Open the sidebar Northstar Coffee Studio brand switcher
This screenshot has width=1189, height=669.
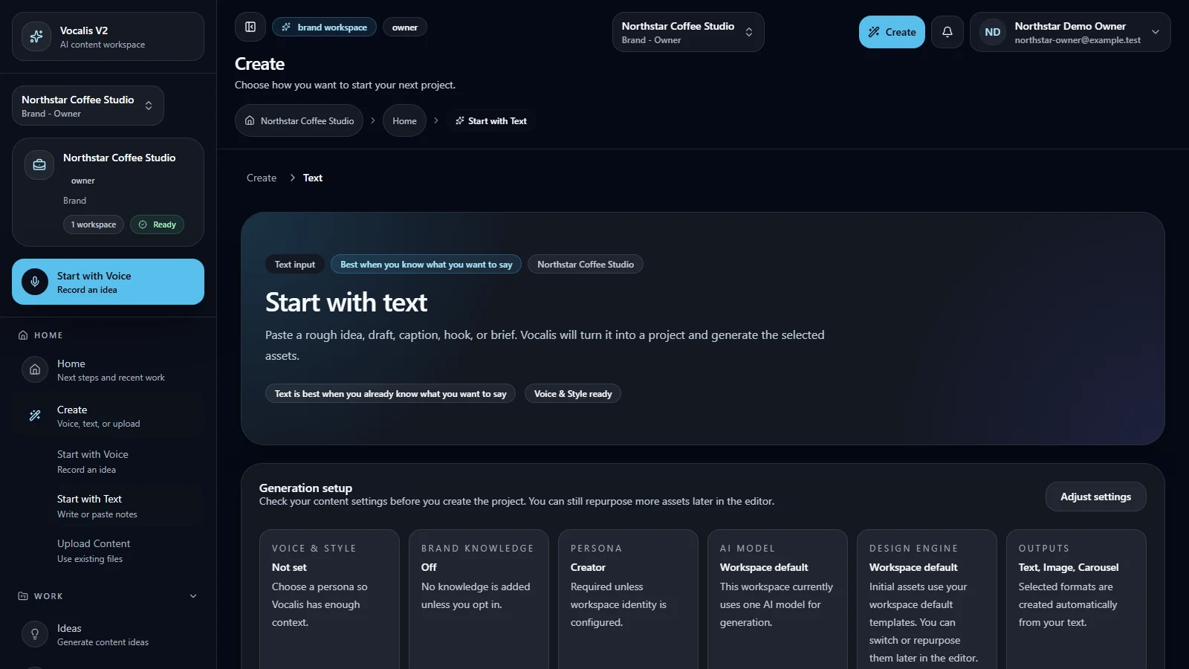click(x=88, y=106)
